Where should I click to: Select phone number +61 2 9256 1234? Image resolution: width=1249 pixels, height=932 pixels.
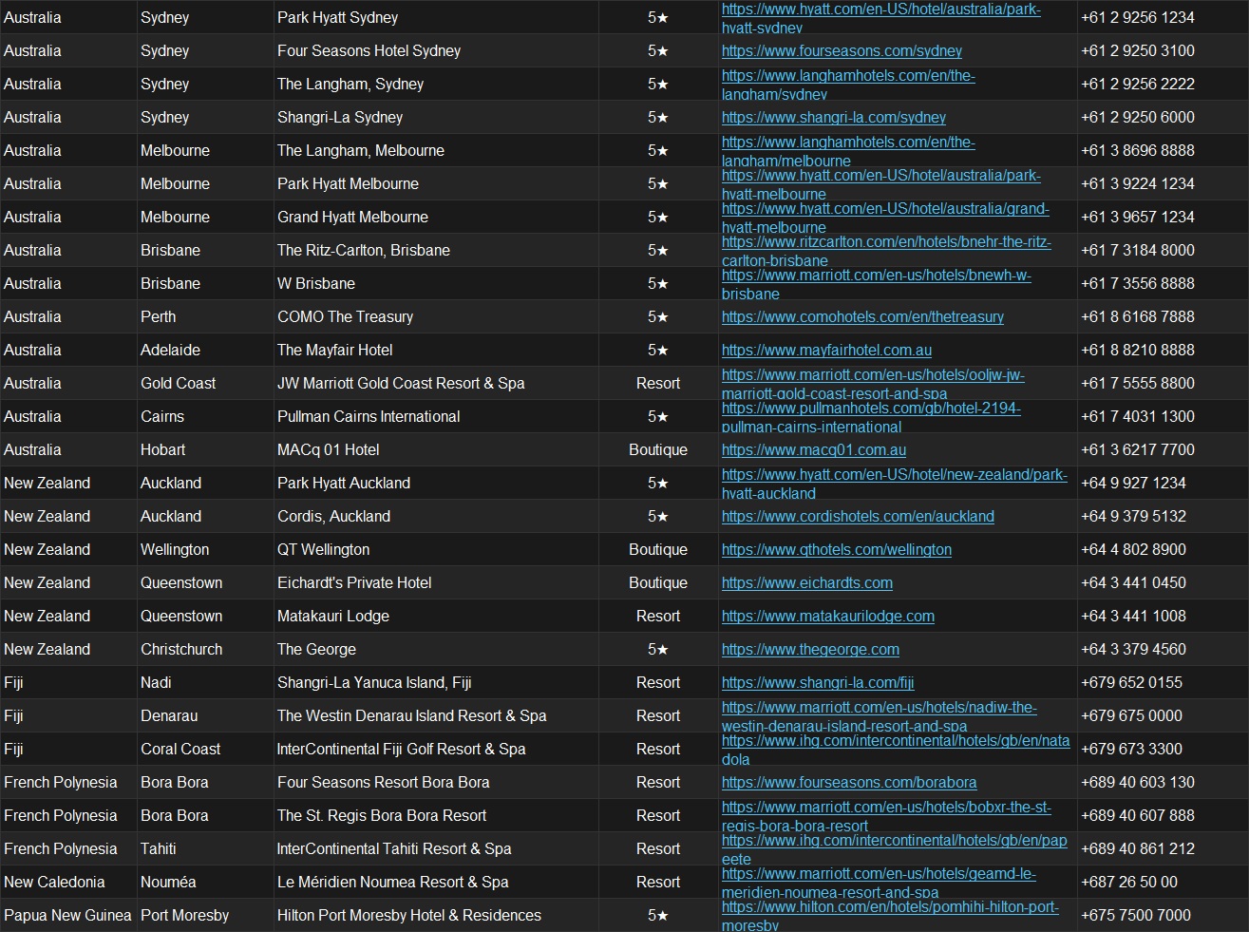[1137, 17]
